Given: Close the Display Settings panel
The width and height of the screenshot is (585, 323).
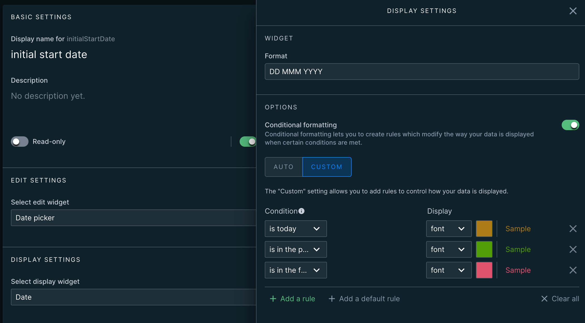Looking at the screenshot, I should pyautogui.click(x=573, y=11).
